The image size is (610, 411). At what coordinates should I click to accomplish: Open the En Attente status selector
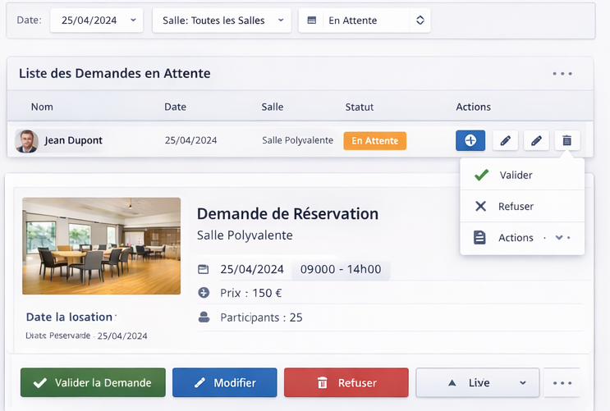[365, 21]
